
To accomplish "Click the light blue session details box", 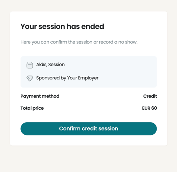I will tap(88, 72).
